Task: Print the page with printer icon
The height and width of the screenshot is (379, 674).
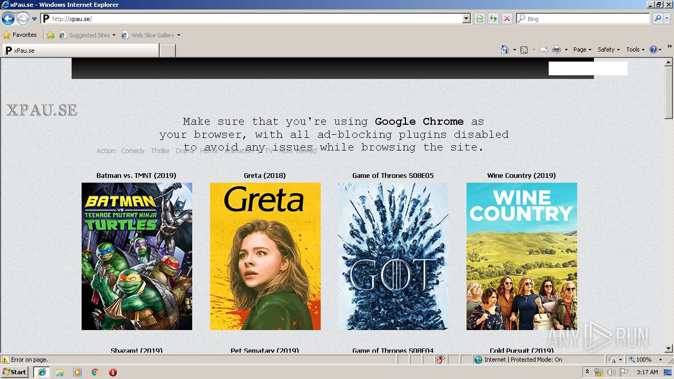Action: [556, 49]
